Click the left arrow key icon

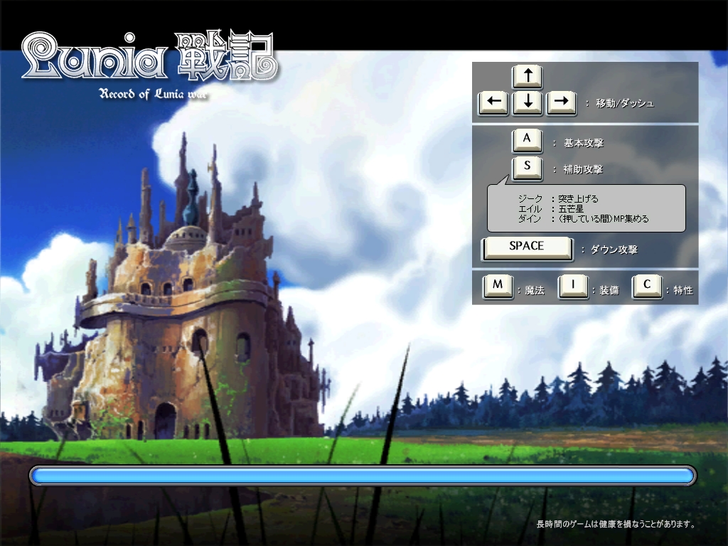coord(494,103)
